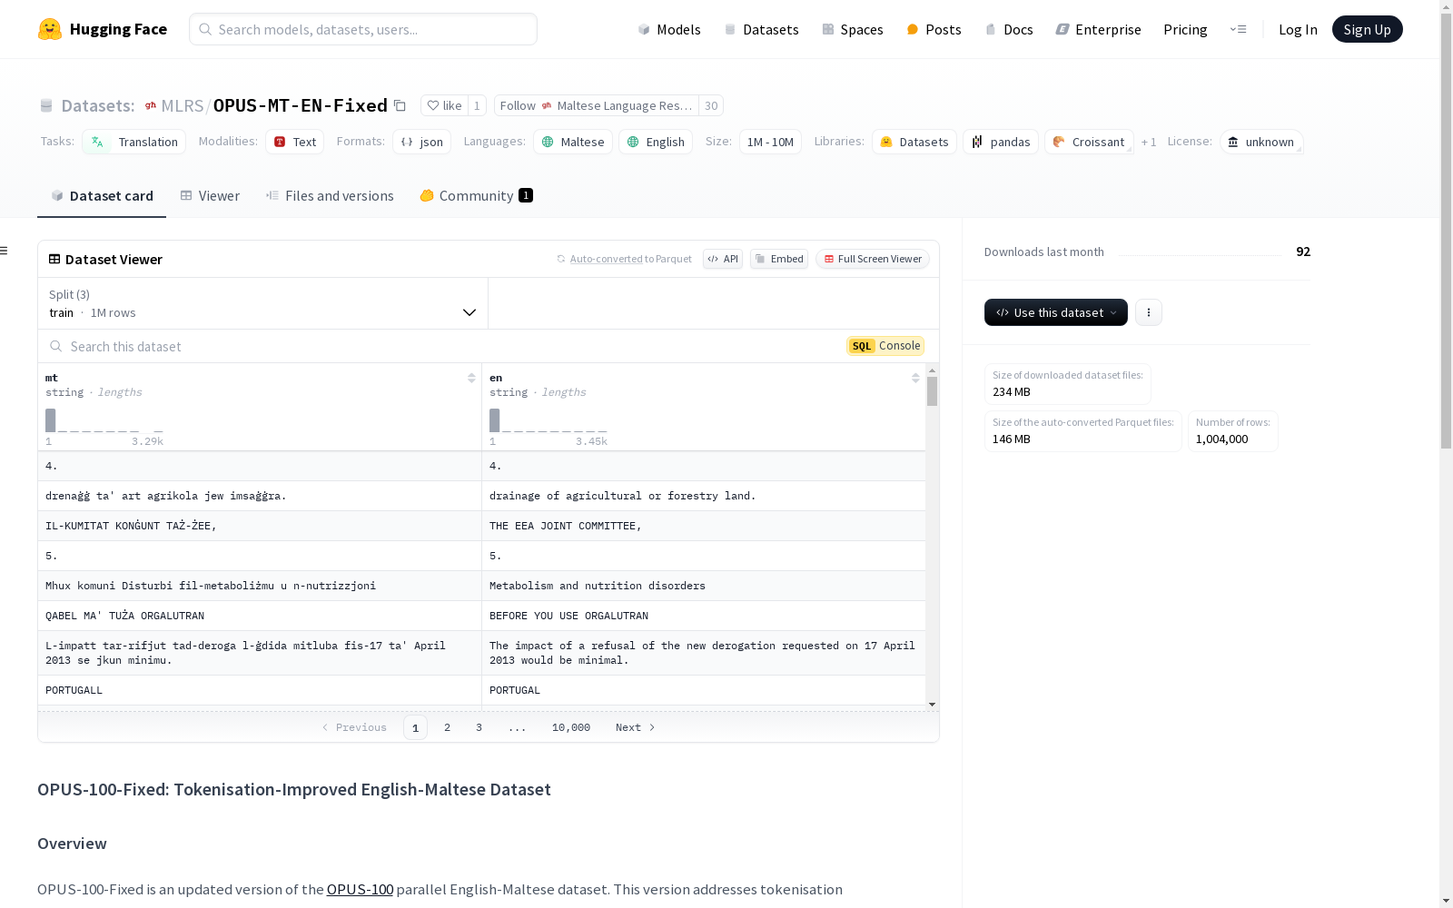Select cell 'QABEL MA' TUŻA ORGALUTRAN'
This screenshot has width=1453, height=908.
tap(260, 616)
